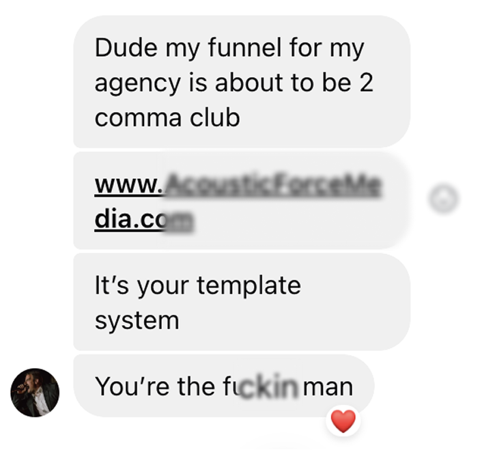482x450 pixels.
Task: Click the word 'funnel' in first message
Action: (x=244, y=48)
